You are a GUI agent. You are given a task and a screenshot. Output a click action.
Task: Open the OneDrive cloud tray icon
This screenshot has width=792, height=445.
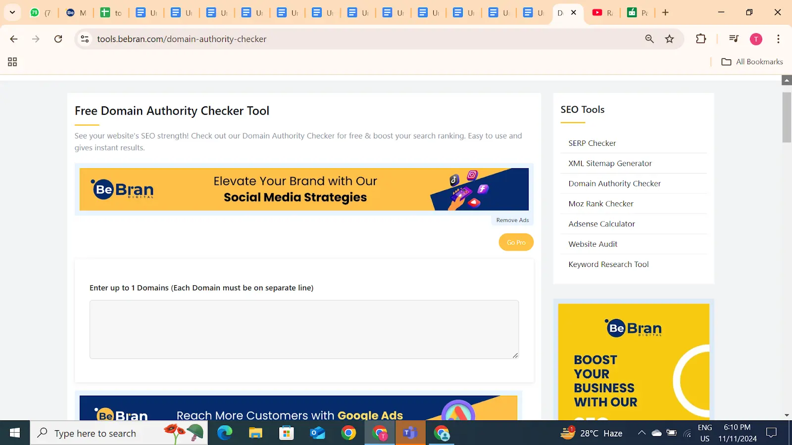point(656,433)
